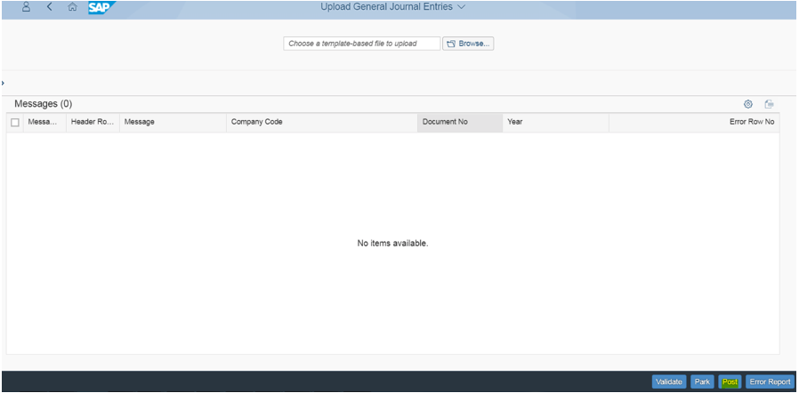Click the Messages (0) title

(44, 104)
